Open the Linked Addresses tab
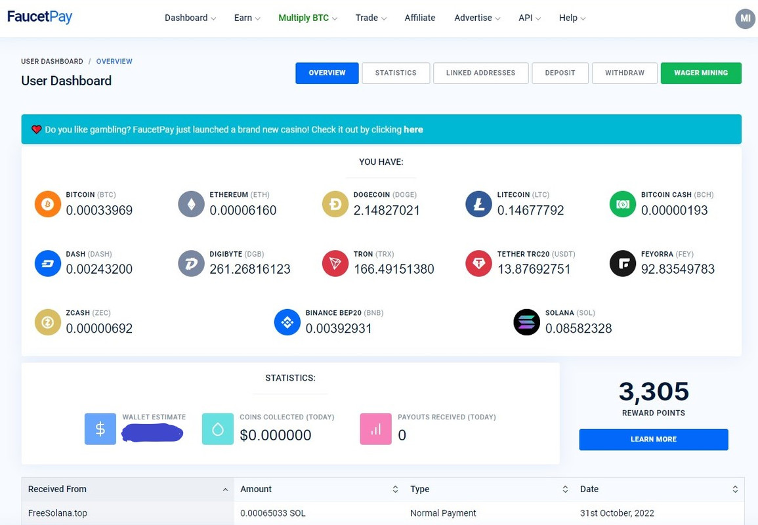 pyautogui.click(x=480, y=73)
